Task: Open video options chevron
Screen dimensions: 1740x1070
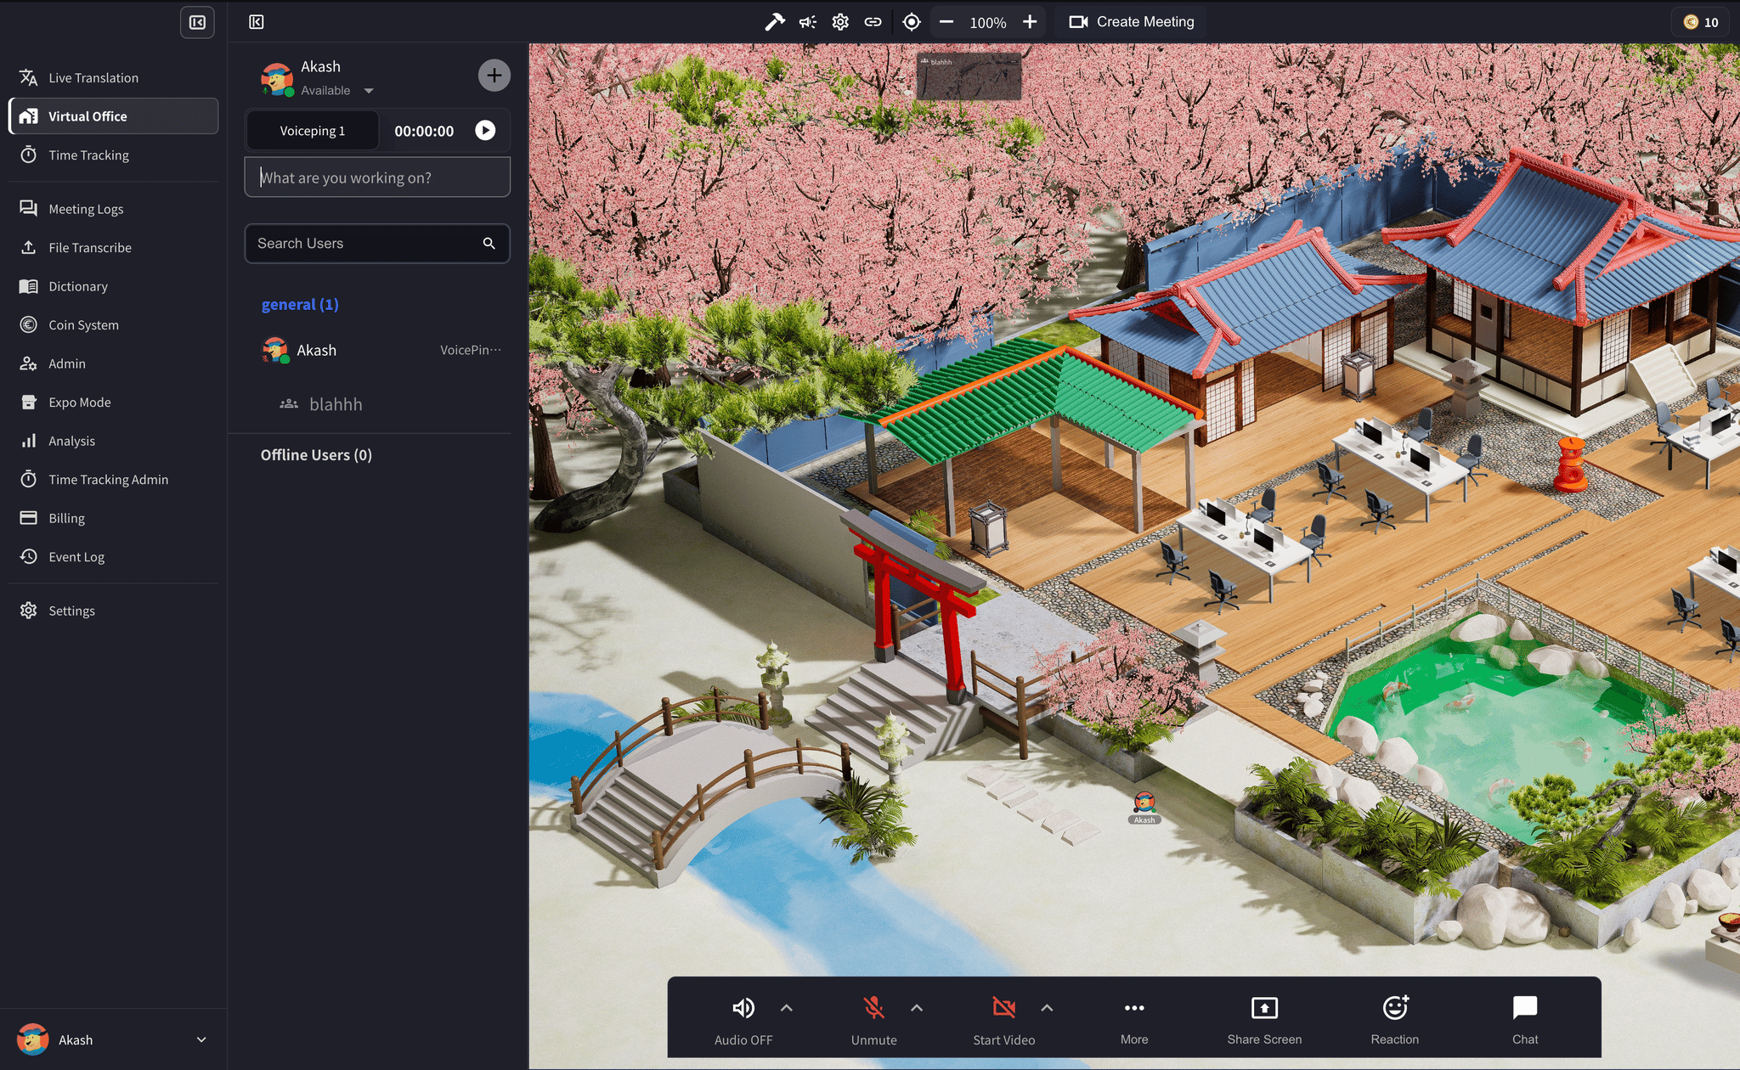Action: [1047, 1008]
